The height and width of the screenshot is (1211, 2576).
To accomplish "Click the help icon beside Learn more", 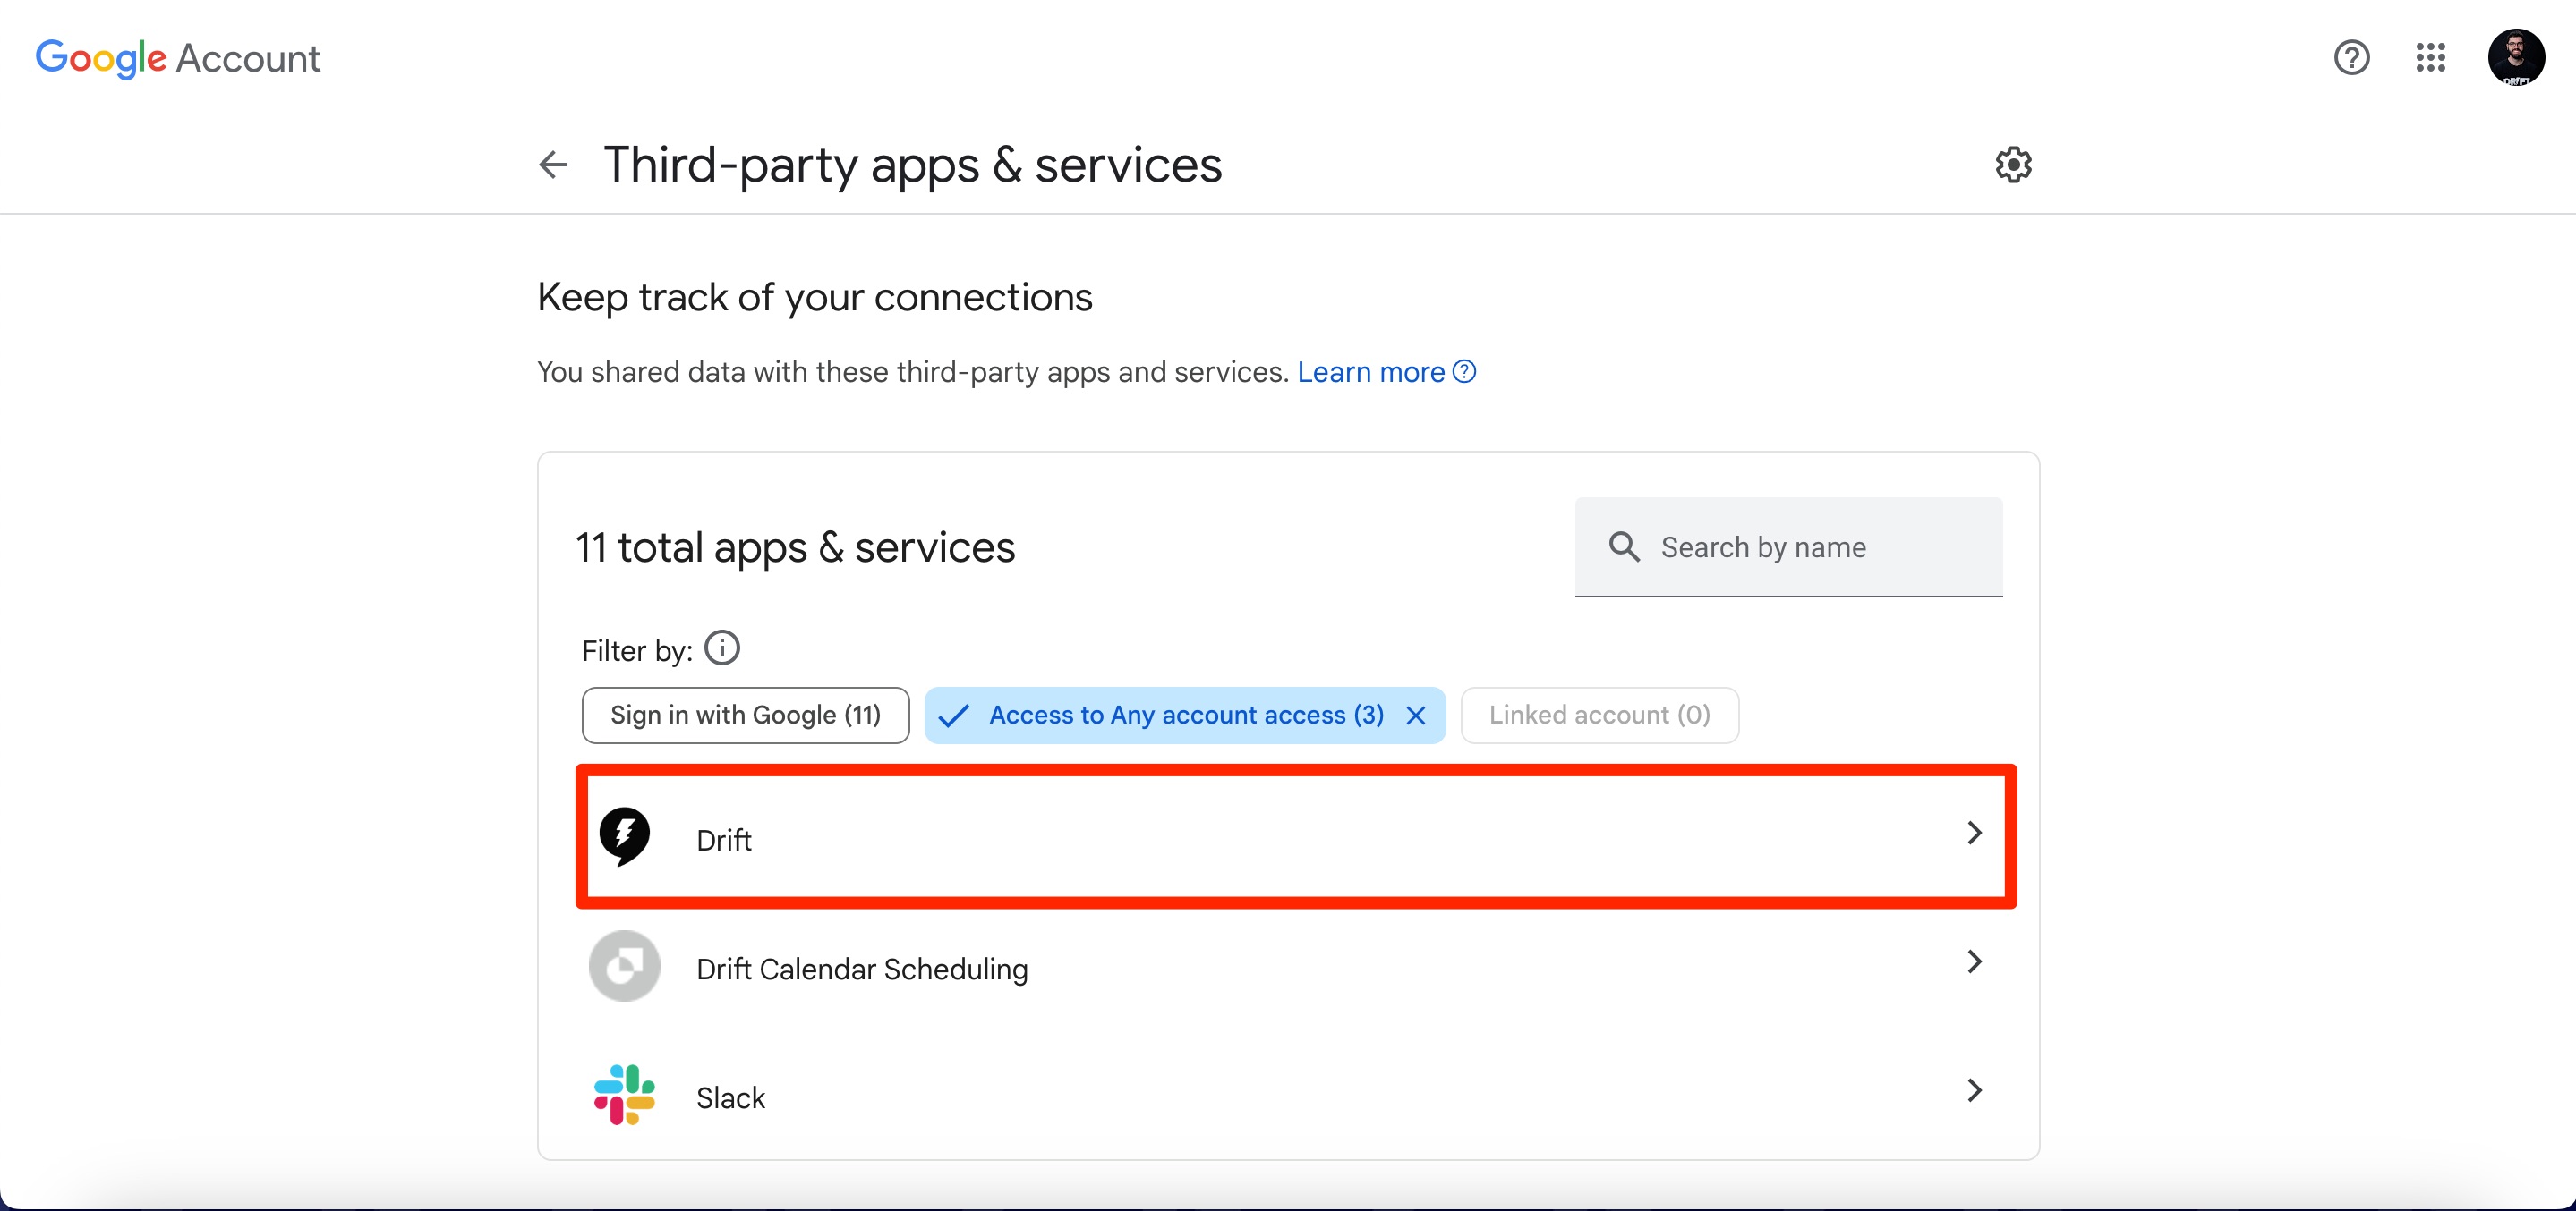I will click(1464, 372).
